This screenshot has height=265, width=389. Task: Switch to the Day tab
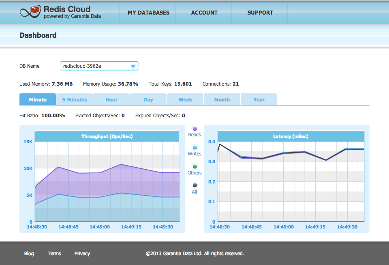pos(148,99)
